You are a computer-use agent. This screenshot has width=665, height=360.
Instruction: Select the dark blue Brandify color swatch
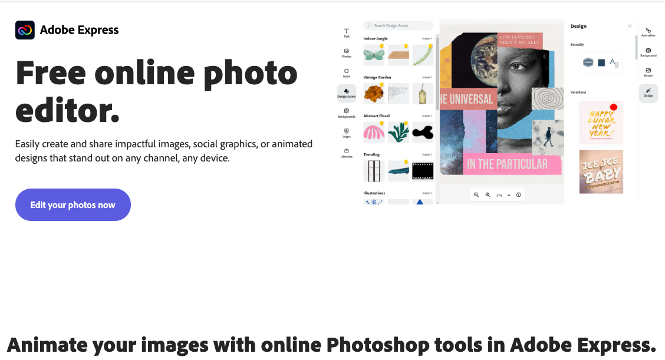(x=601, y=62)
